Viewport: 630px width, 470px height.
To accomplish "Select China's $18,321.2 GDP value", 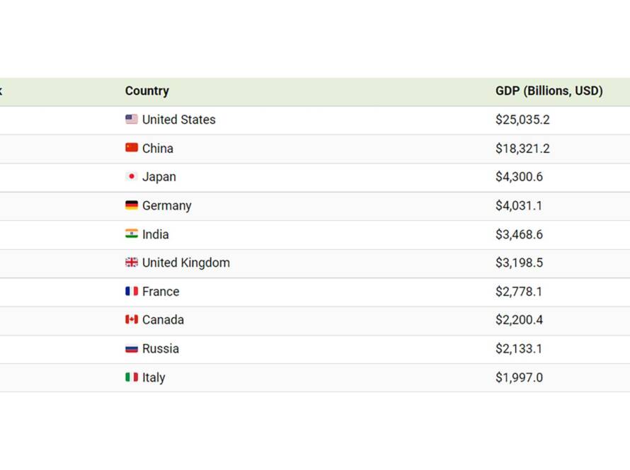I will coord(522,149).
